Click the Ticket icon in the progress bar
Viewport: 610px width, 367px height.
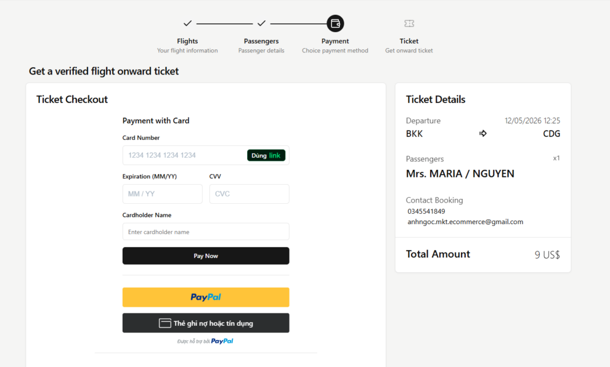[x=409, y=23]
